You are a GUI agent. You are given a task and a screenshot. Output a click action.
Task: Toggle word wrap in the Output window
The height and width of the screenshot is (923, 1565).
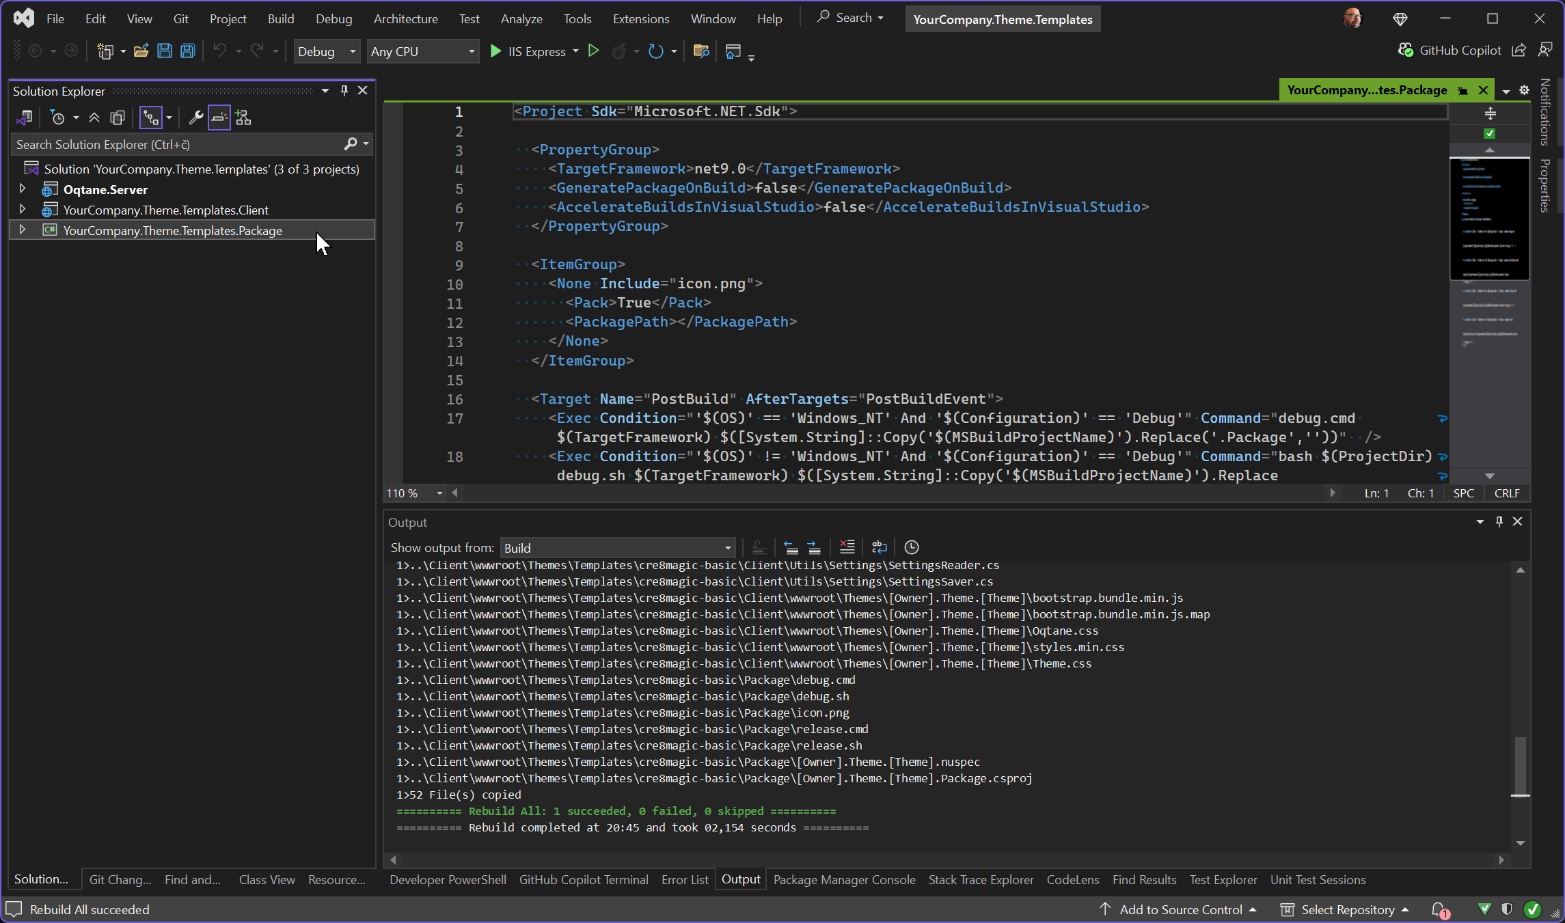coord(879,547)
